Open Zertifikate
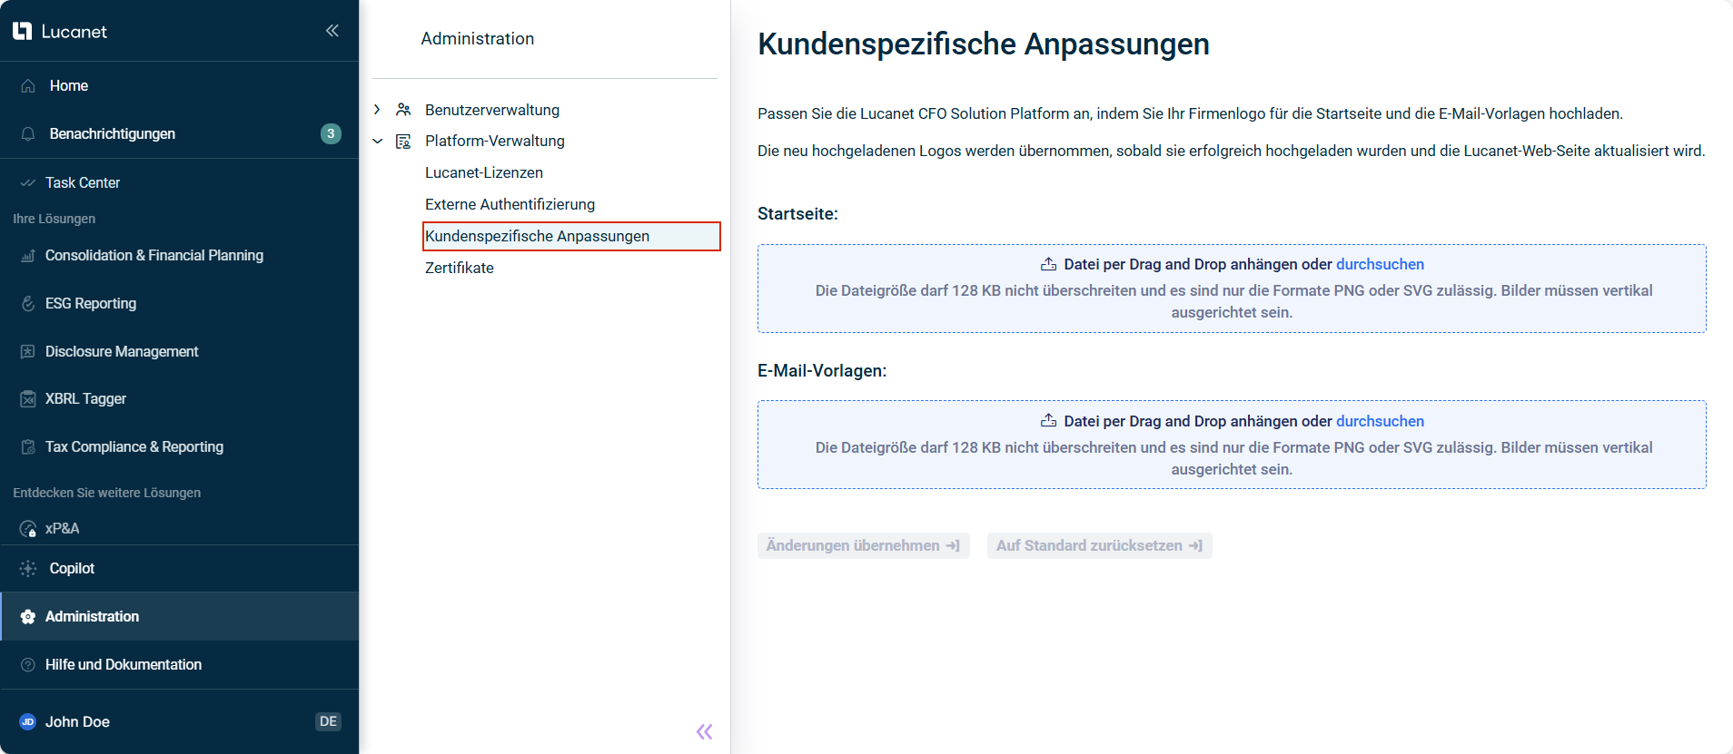This screenshot has width=1733, height=754. (460, 268)
